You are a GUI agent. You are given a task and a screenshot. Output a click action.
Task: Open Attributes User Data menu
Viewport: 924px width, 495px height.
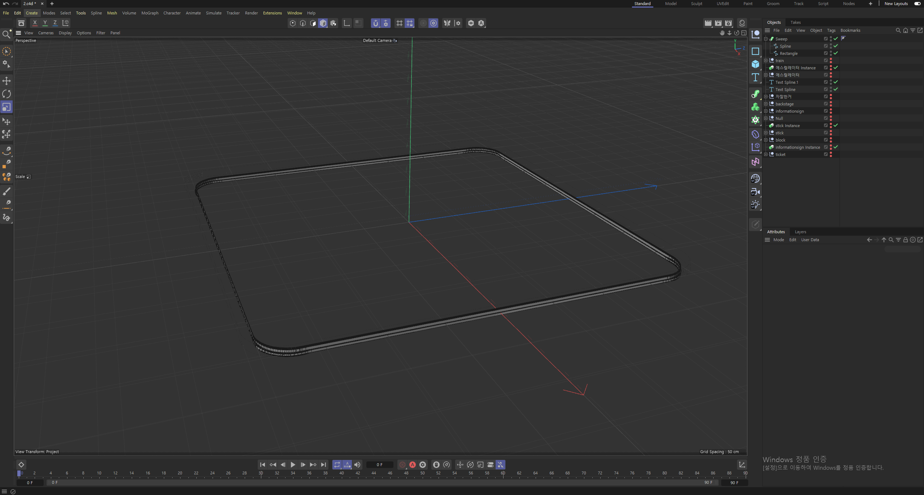pyautogui.click(x=810, y=240)
